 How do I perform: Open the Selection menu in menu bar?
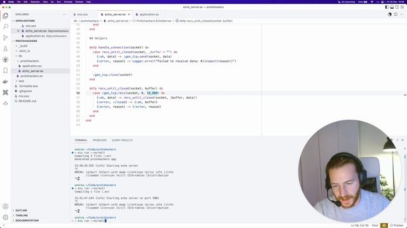36,2
